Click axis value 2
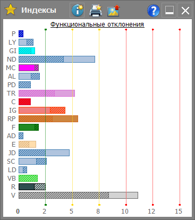Screen dimensions: 195x220 (45, 211)
